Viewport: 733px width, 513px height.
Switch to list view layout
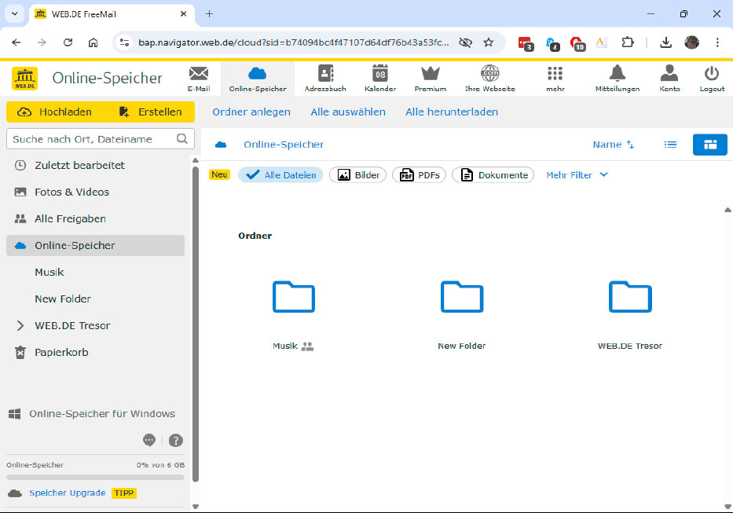(670, 144)
